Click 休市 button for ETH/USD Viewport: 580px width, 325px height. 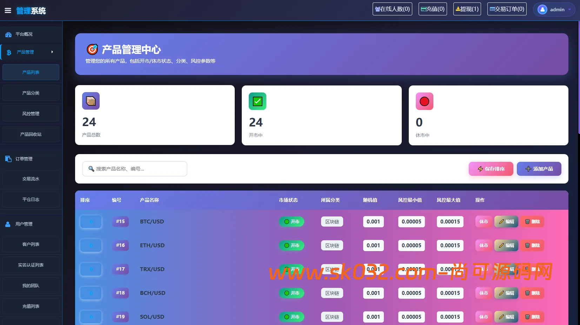[484, 246]
